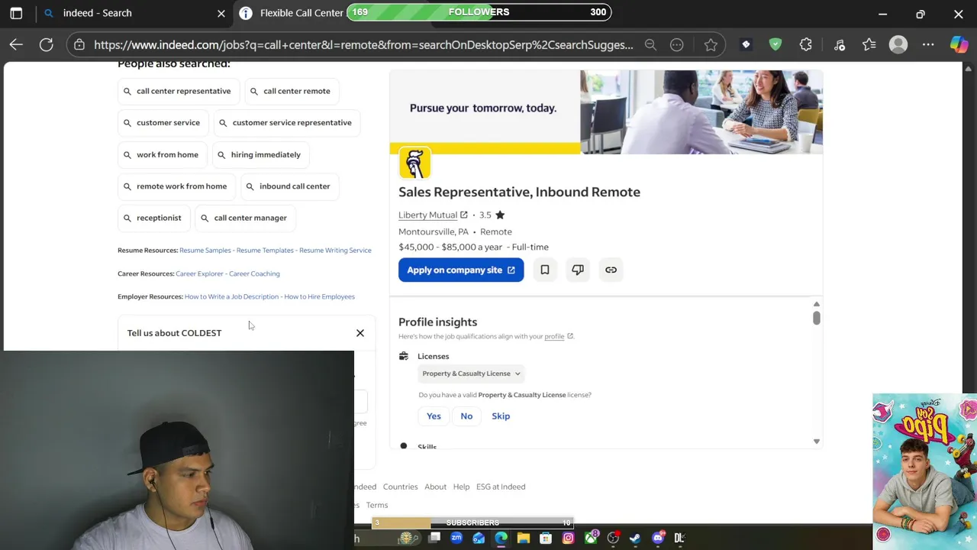This screenshot has width=977, height=550.
Task: Click the browser address bar URL
Action: point(363,45)
